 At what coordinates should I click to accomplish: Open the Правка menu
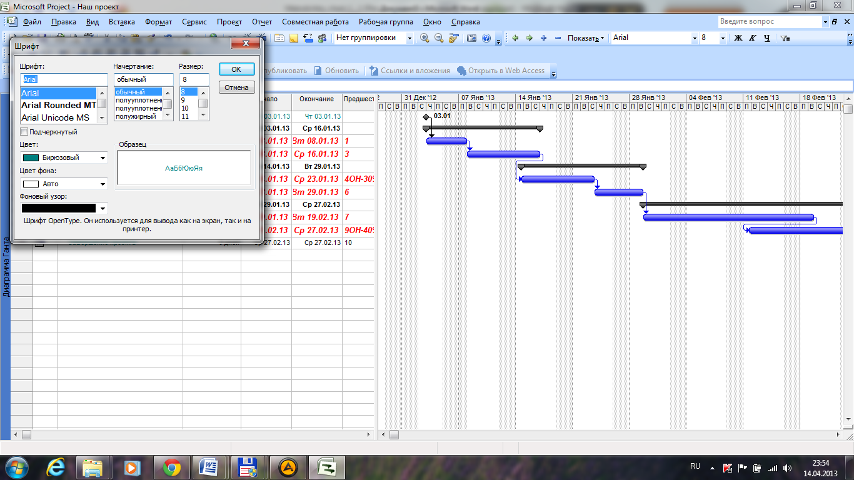point(64,22)
